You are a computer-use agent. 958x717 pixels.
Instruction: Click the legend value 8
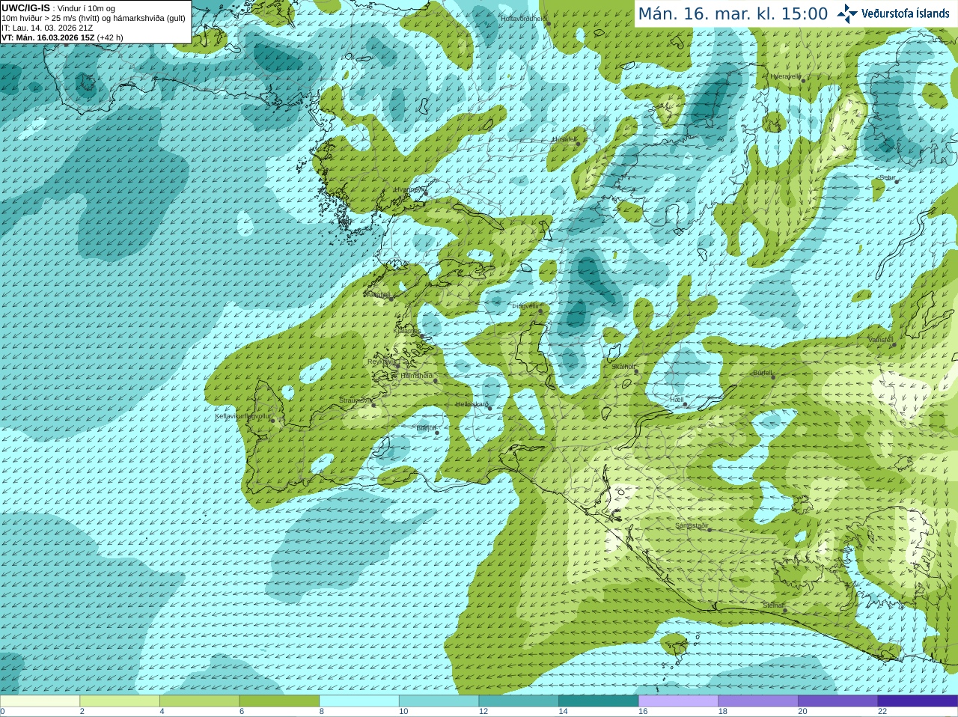pyautogui.click(x=322, y=712)
